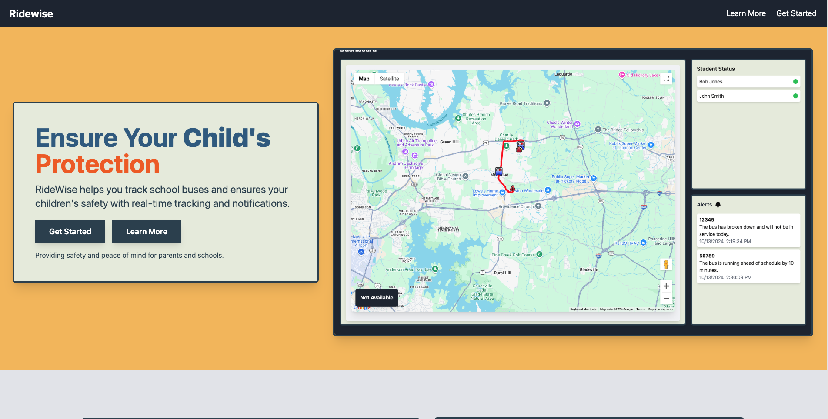Click the Rural Hill map label
The height and width of the screenshot is (419, 828).
point(502,273)
